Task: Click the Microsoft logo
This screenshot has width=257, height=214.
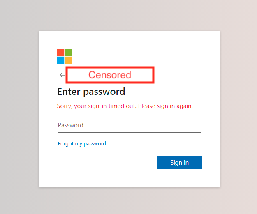Action: [x=65, y=56]
